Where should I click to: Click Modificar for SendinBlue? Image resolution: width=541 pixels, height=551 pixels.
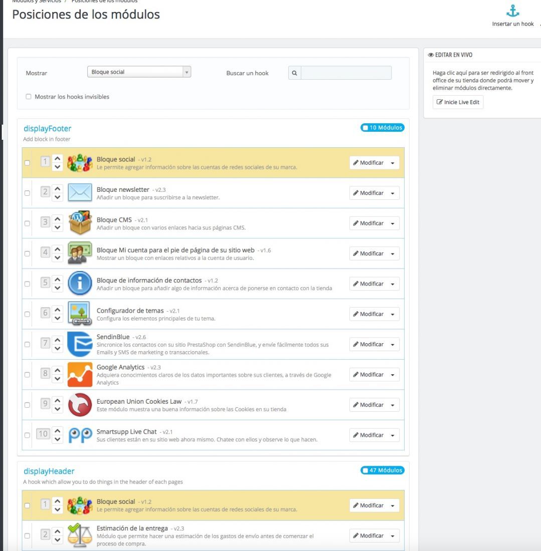pos(369,345)
